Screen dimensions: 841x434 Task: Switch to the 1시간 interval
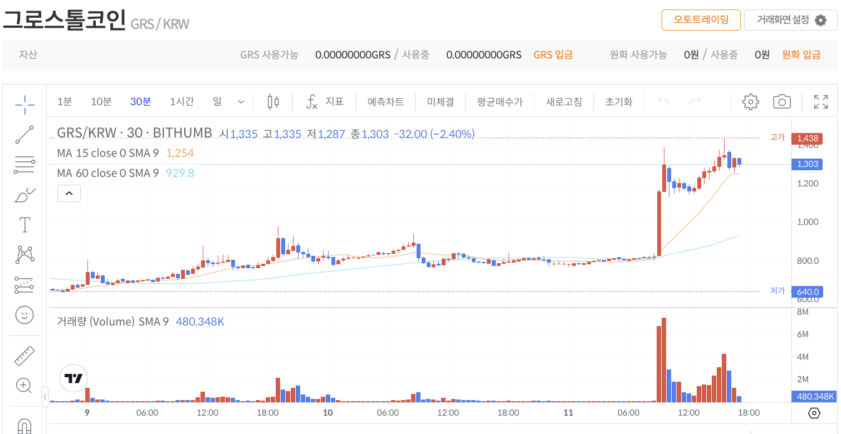(182, 102)
